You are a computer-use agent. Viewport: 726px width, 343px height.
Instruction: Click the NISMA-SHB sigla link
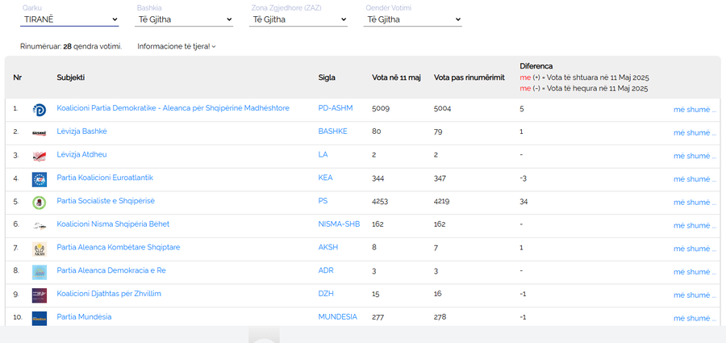(339, 224)
